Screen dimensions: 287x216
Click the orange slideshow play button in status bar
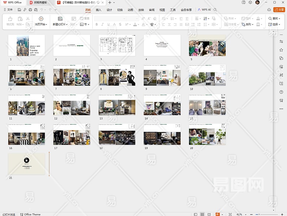pos(217,214)
